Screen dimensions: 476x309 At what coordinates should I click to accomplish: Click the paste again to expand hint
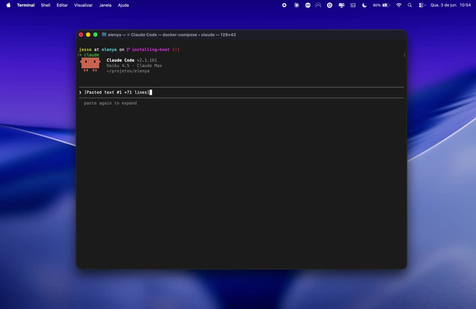click(110, 103)
